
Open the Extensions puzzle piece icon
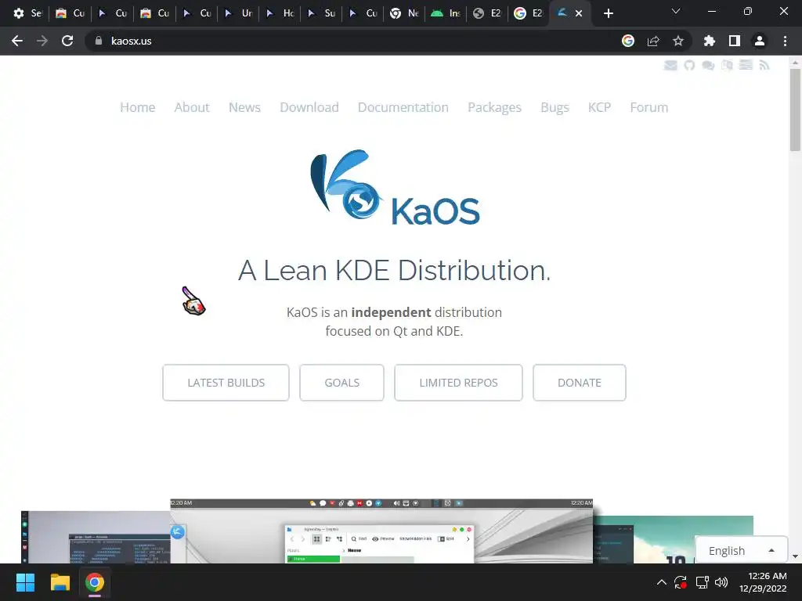pos(710,41)
